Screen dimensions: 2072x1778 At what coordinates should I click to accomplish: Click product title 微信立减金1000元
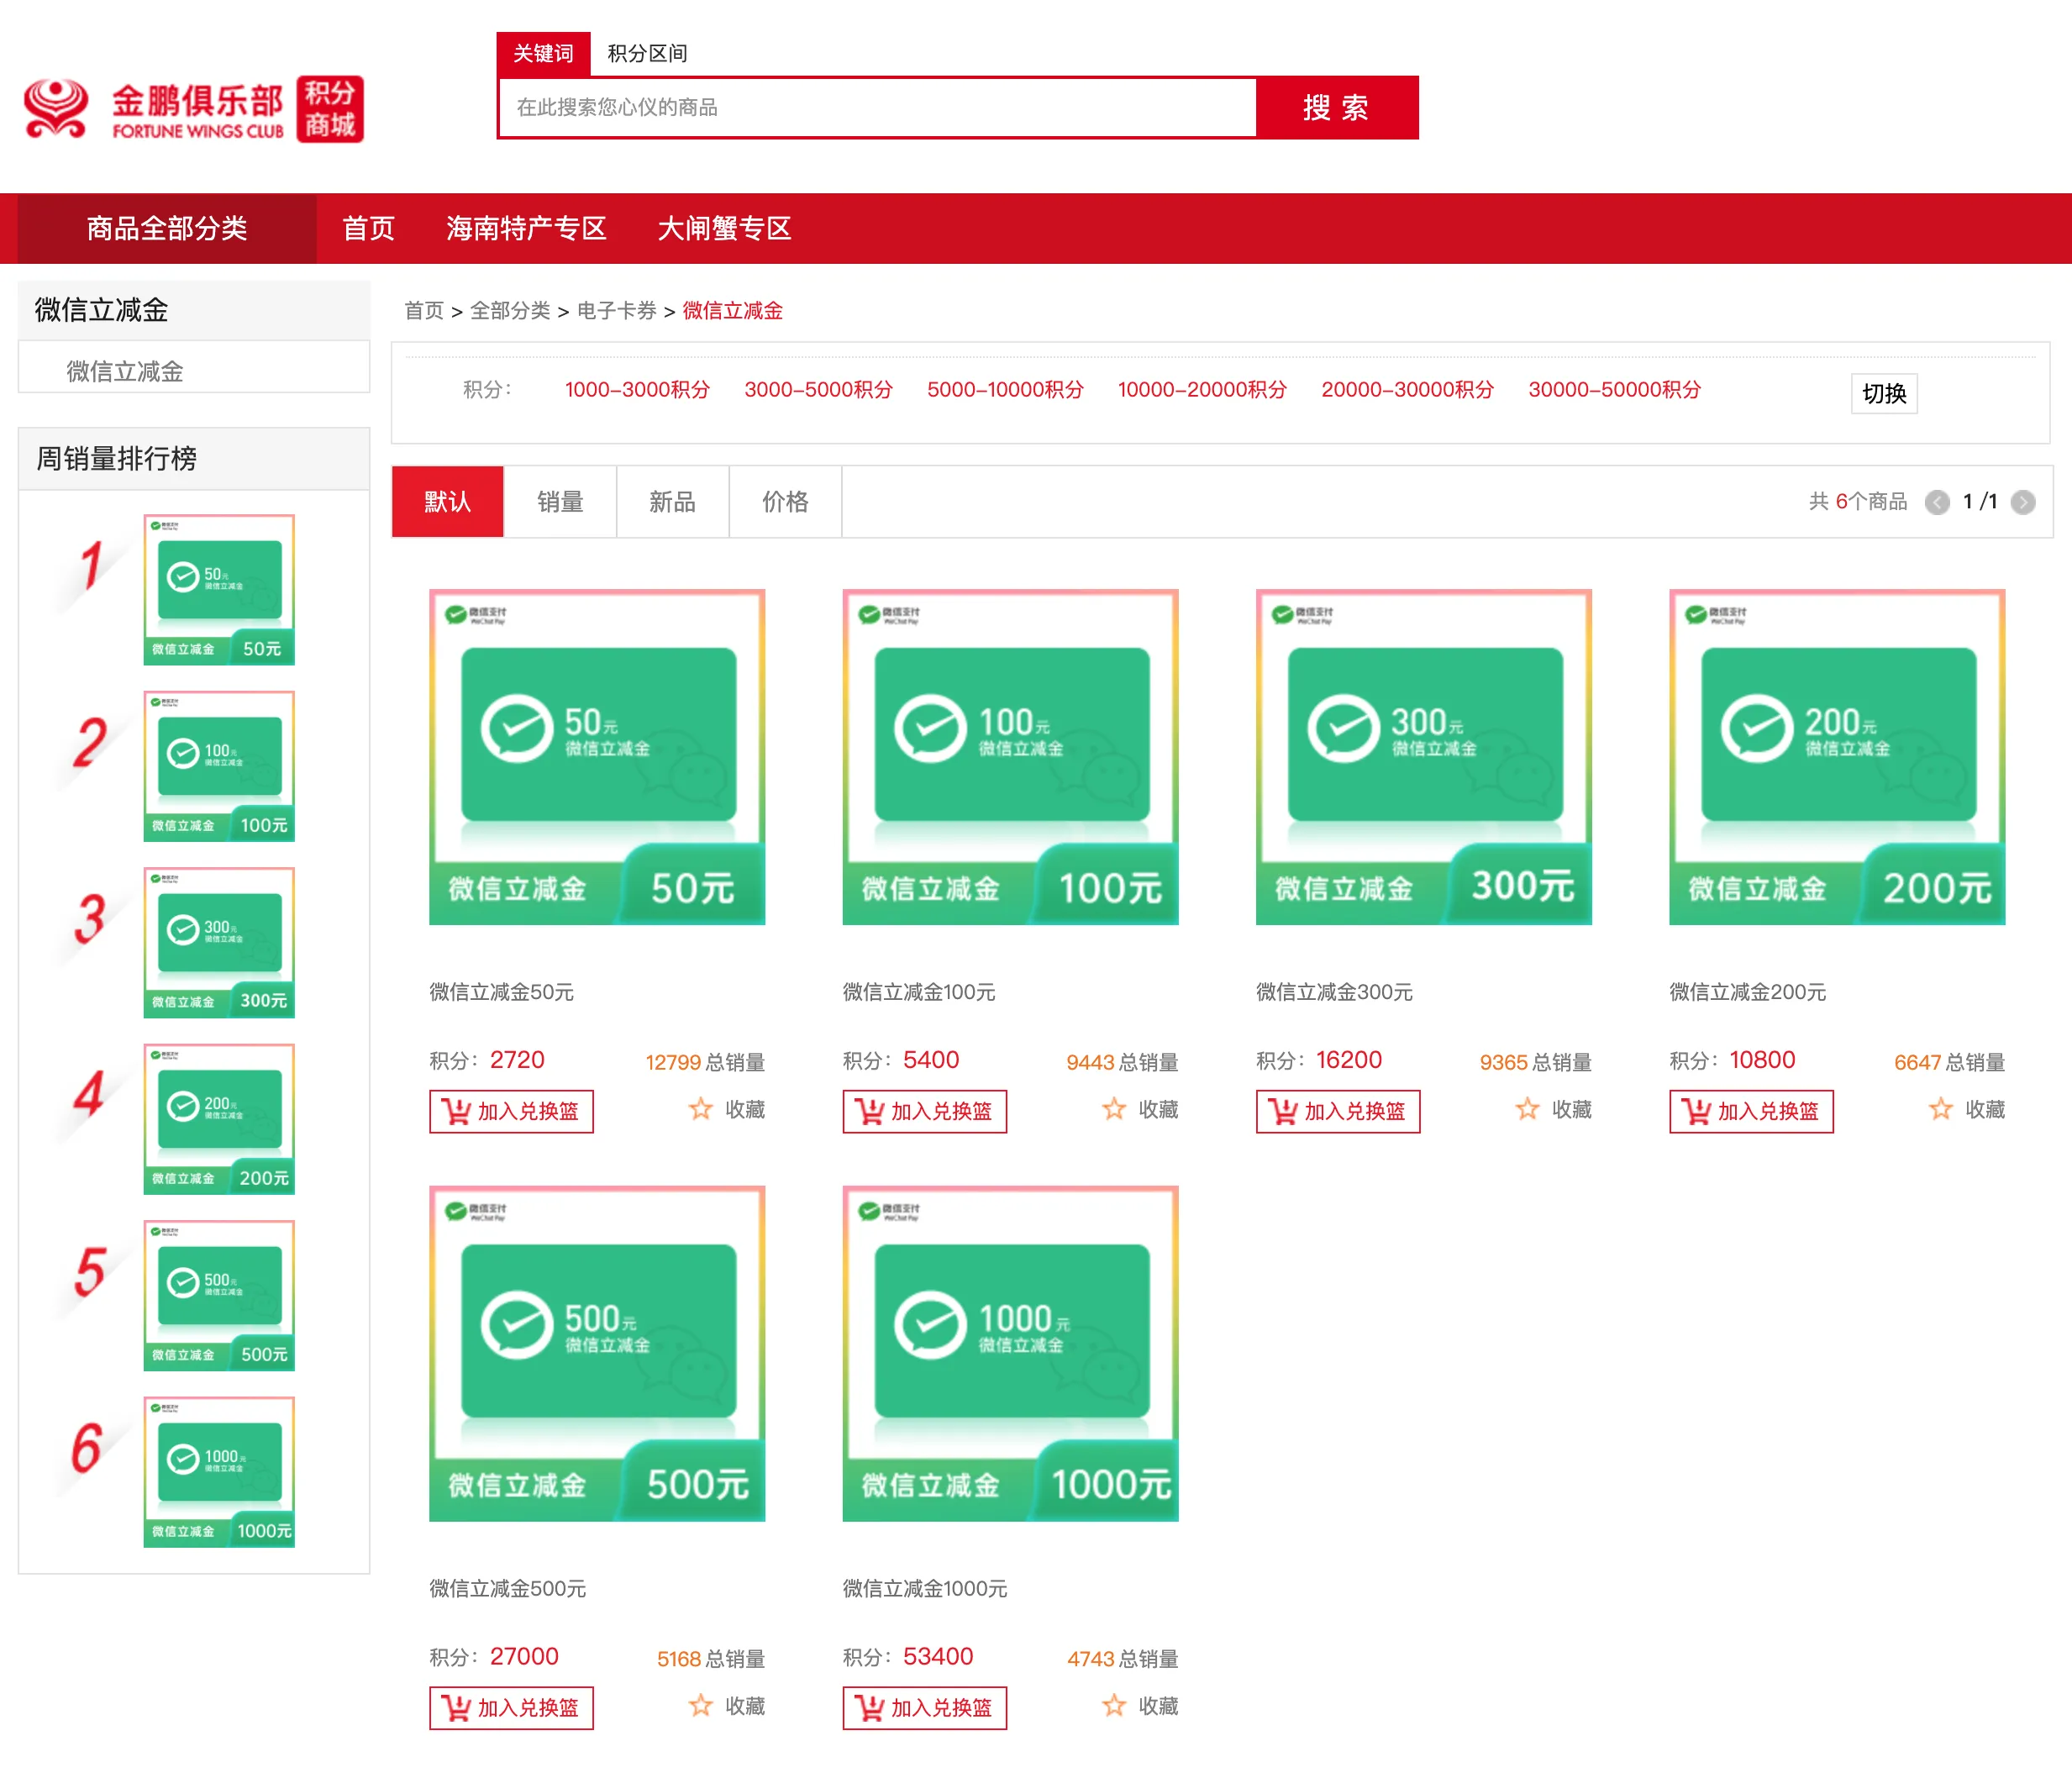coord(924,1588)
